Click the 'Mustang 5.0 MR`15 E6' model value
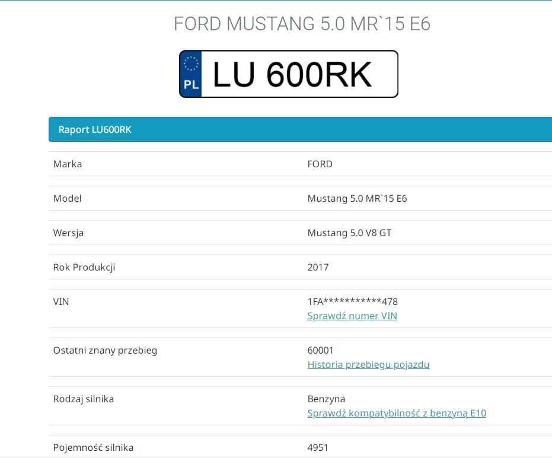This screenshot has width=552, height=458. (357, 198)
